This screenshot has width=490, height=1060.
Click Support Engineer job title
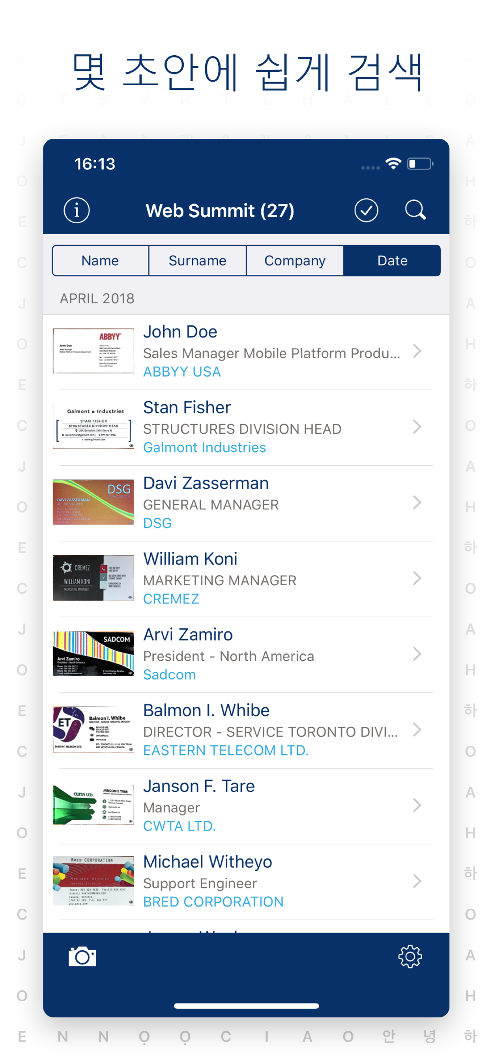pyautogui.click(x=200, y=883)
